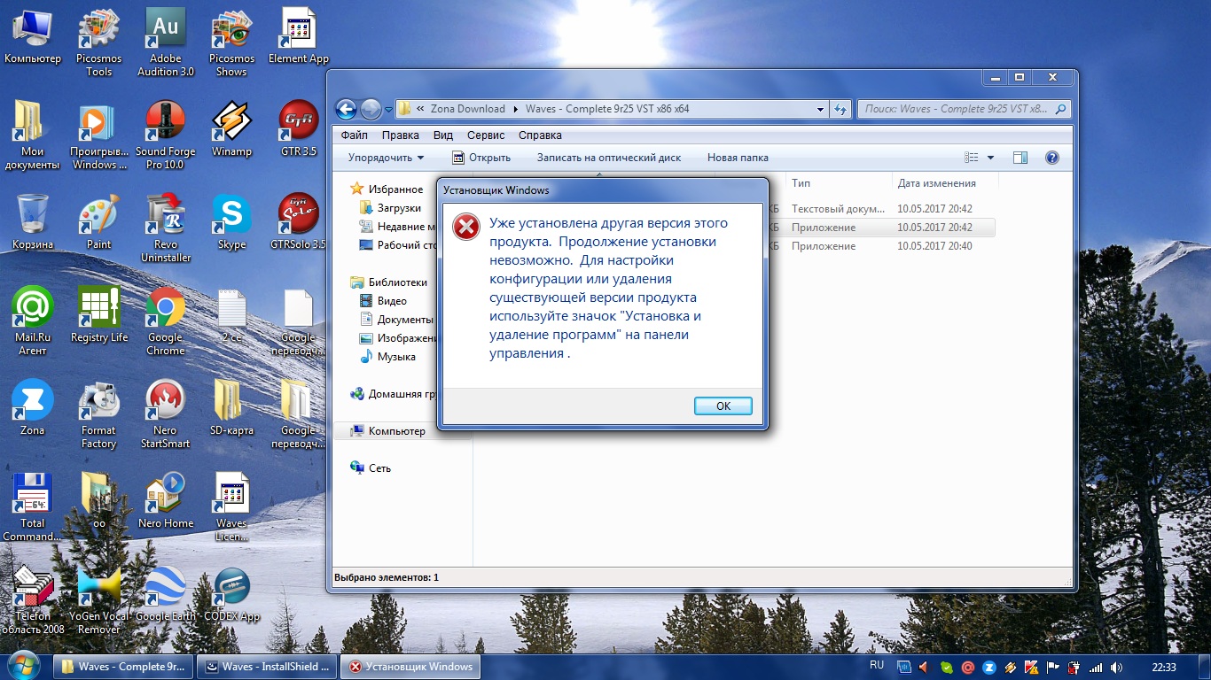The image size is (1211, 680).
Task: Select the Sound Forge Pro 10.0 desktop icon
Action: pyautogui.click(x=166, y=136)
